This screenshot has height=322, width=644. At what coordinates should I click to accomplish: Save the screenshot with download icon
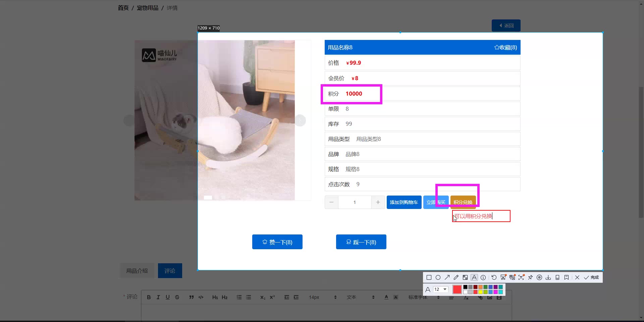pos(548,277)
